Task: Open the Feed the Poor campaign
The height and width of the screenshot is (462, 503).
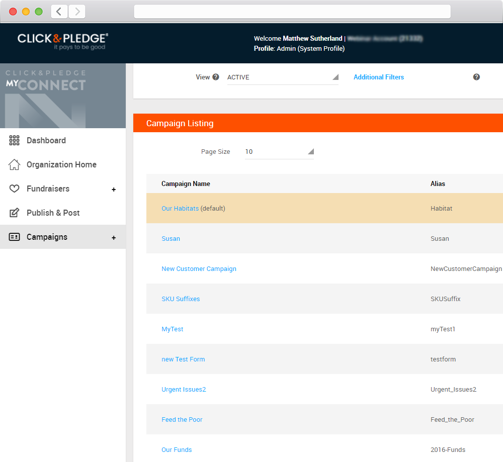Action: pyautogui.click(x=182, y=419)
